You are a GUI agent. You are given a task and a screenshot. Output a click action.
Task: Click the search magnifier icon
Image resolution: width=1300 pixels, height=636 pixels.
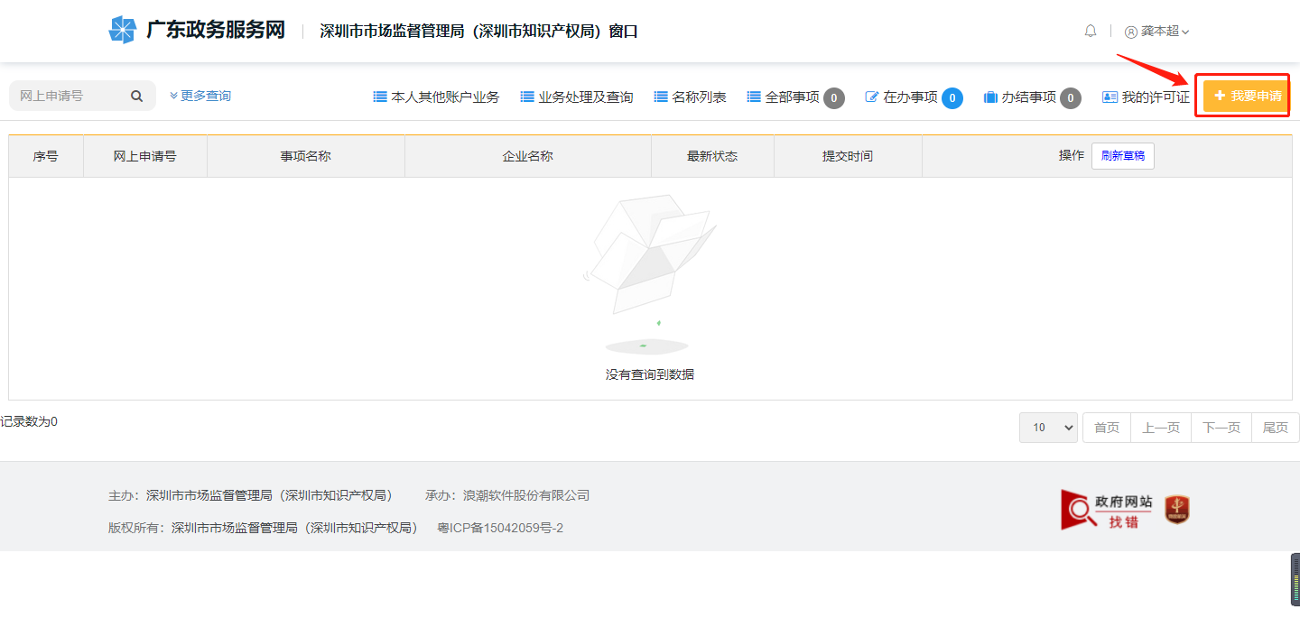coord(136,97)
